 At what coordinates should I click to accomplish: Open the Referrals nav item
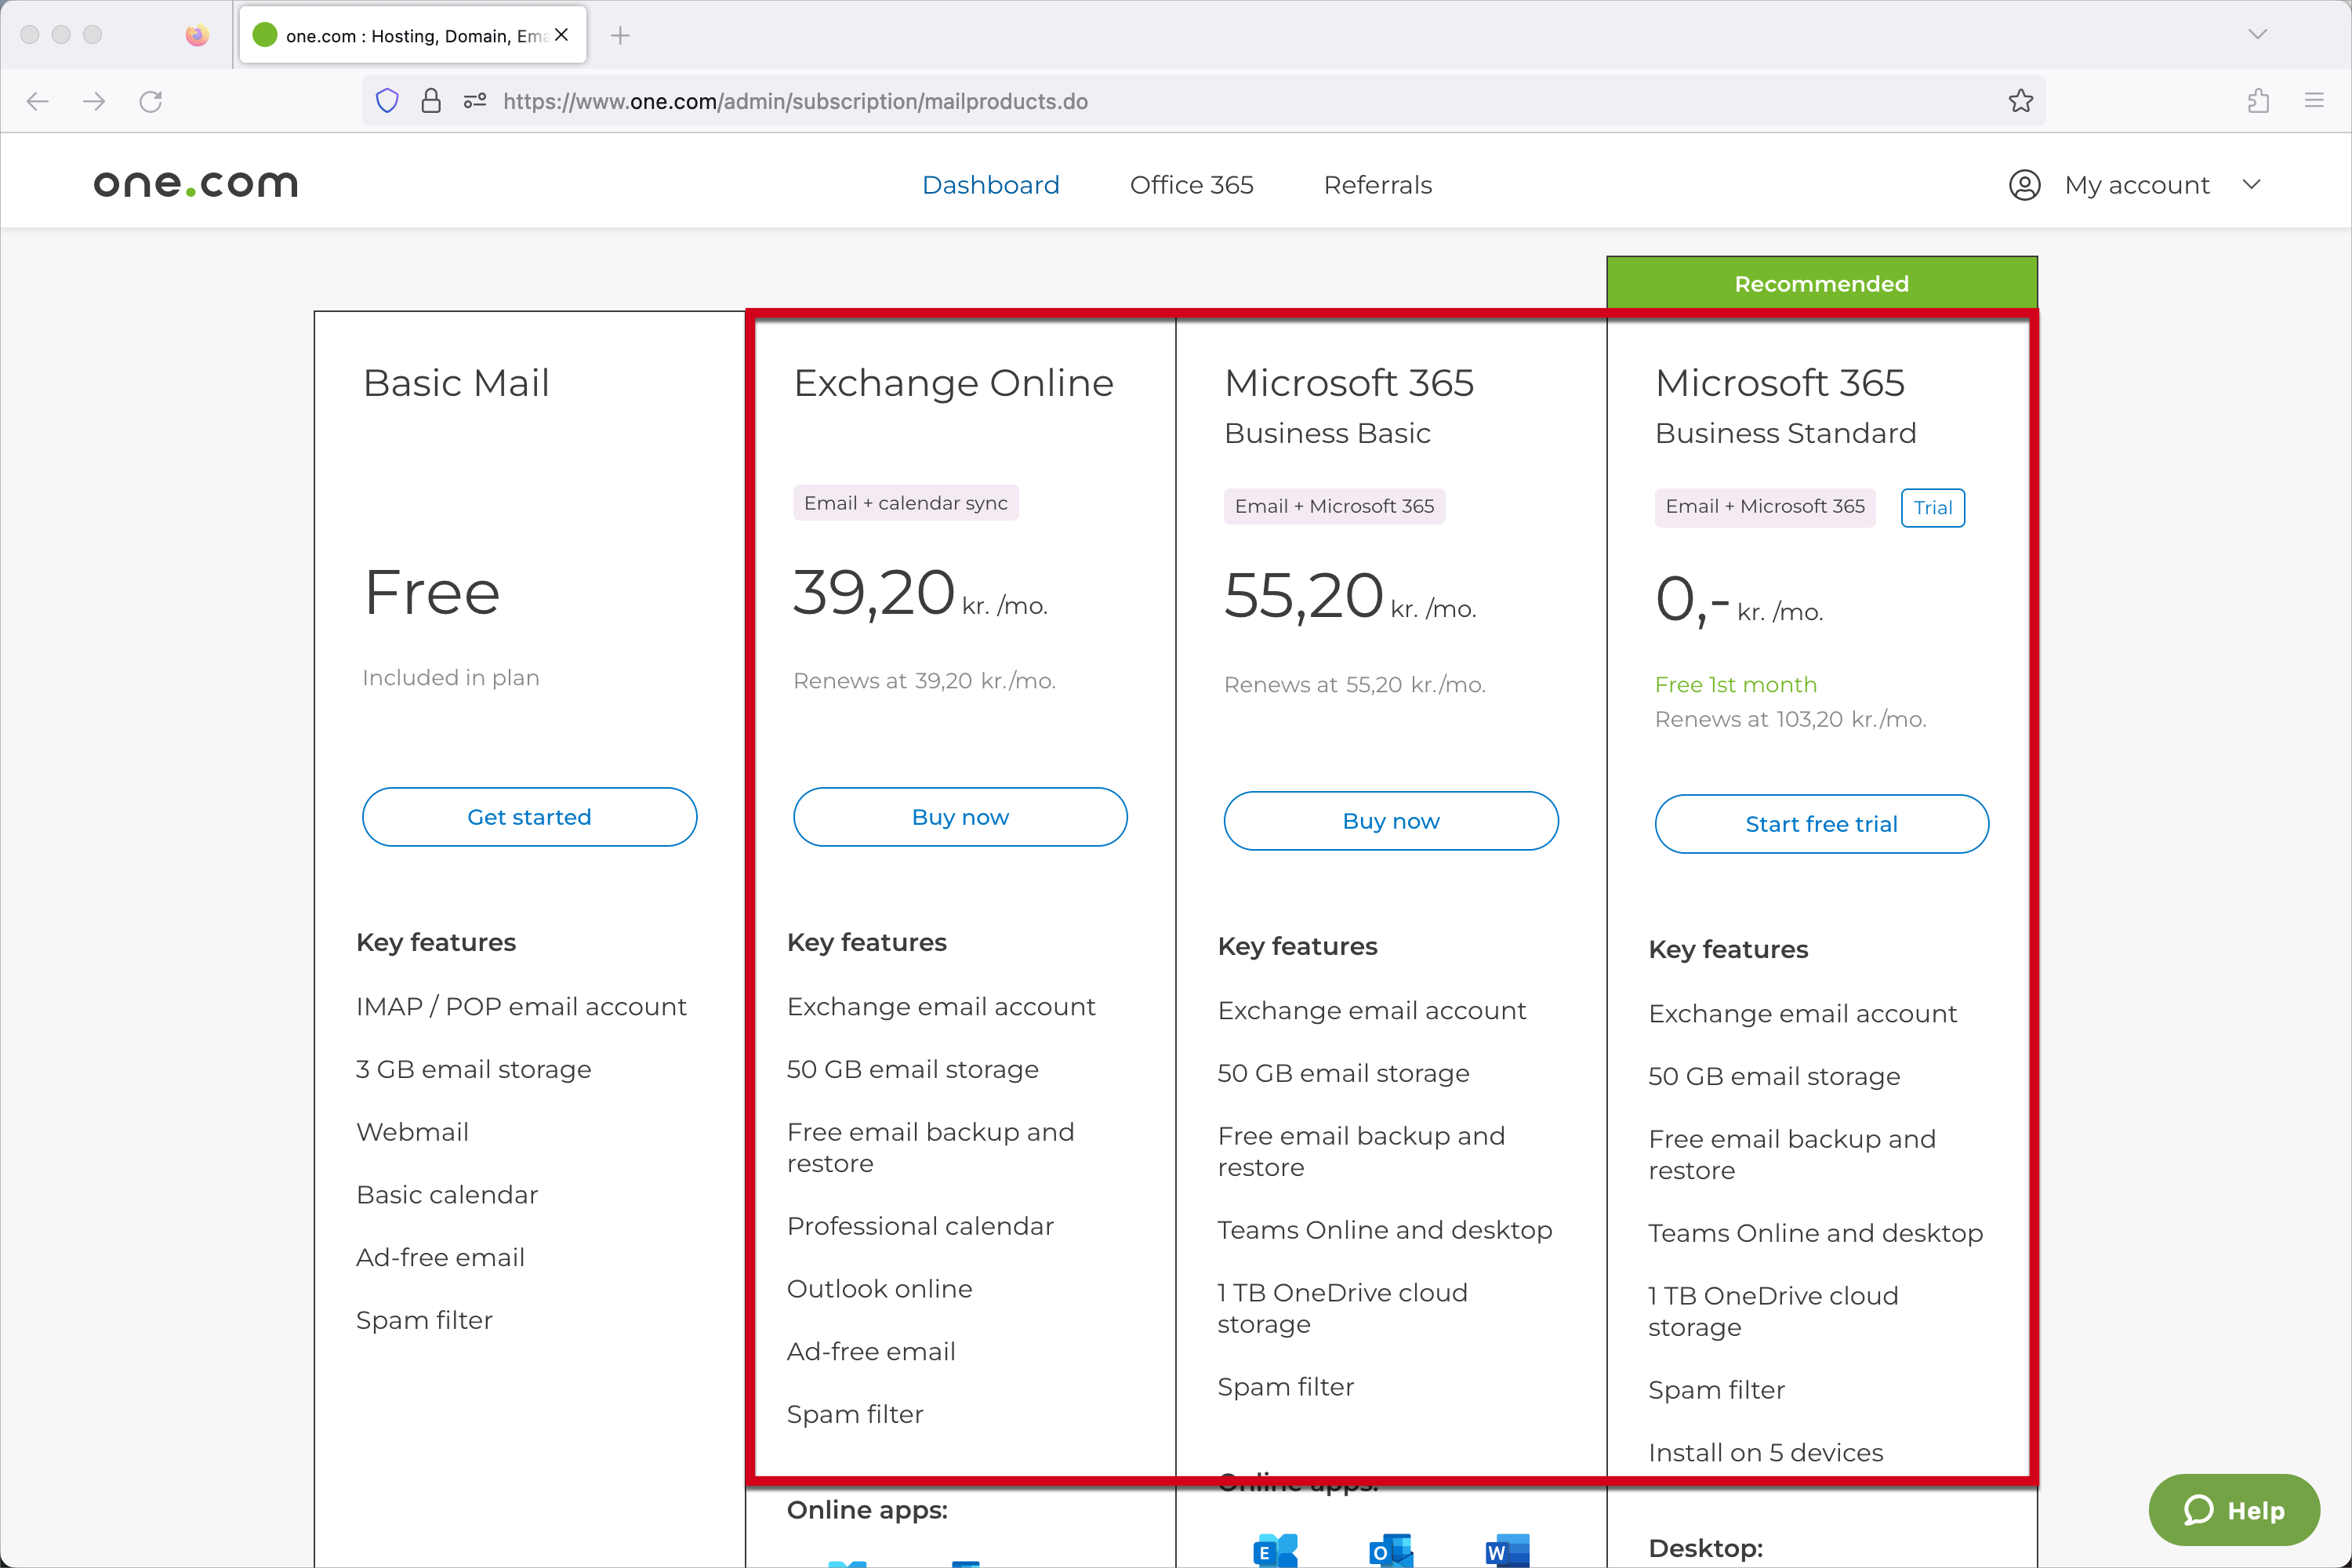tap(1377, 185)
